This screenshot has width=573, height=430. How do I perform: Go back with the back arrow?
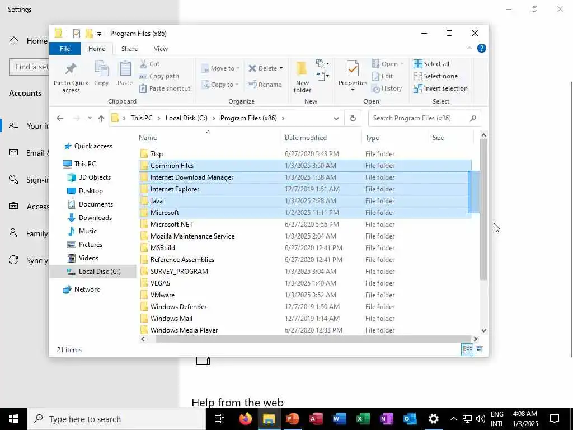click(60, 118)
